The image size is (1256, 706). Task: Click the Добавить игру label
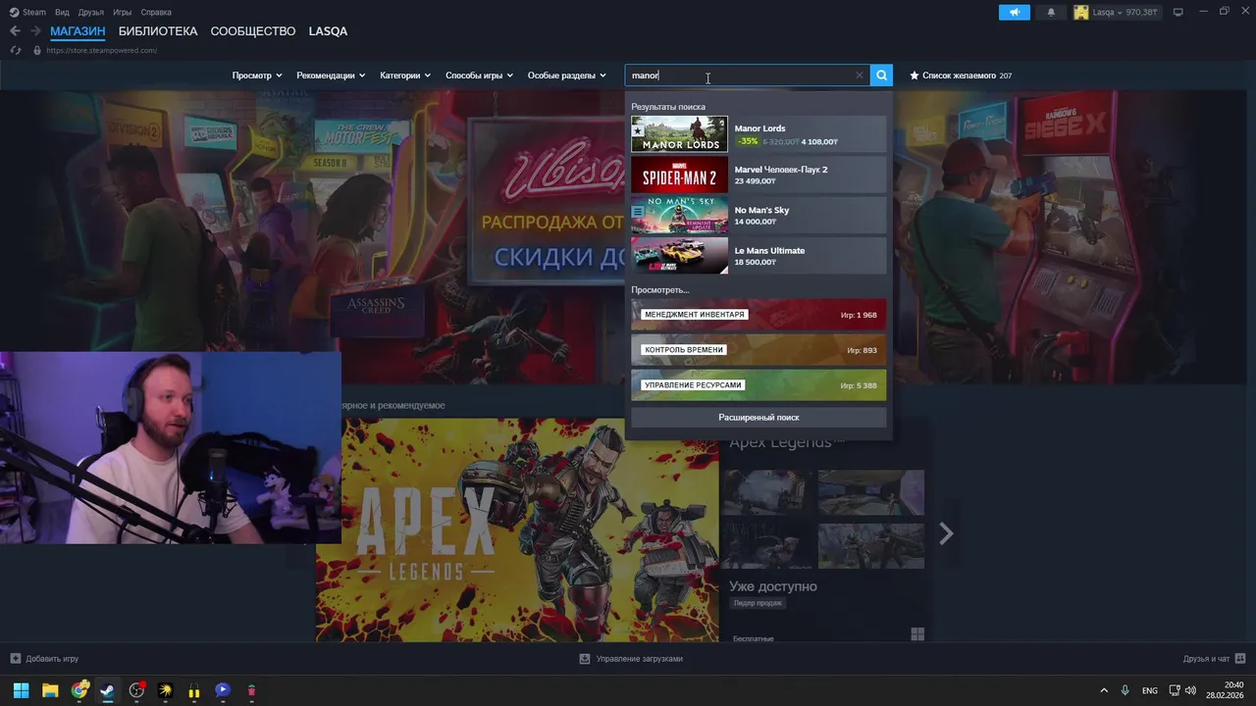52,659
